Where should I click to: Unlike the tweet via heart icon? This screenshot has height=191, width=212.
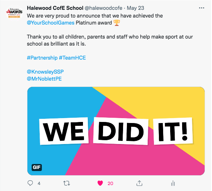[x=100, y=183]
